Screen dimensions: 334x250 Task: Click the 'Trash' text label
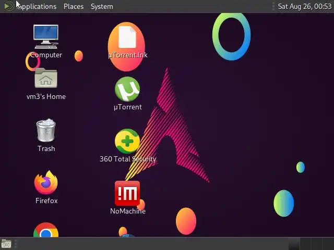click(46, 148)
